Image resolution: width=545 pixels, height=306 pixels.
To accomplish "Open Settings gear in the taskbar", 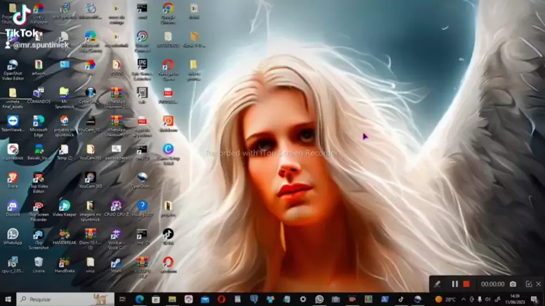I will coord(303,299).
